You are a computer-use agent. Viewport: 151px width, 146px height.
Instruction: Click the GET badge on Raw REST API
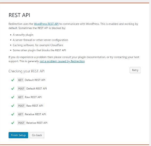tap(21, 97)
